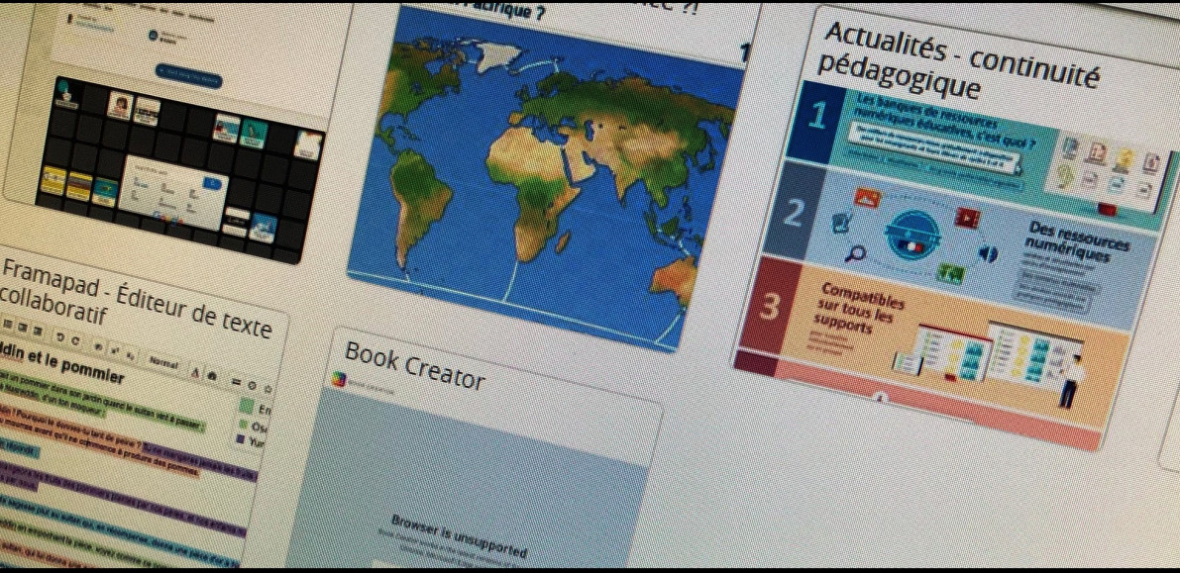This screenshot has height=573, width=1180.
Task: Click the round avatar icon above the blue button
Action: (155, 36)
